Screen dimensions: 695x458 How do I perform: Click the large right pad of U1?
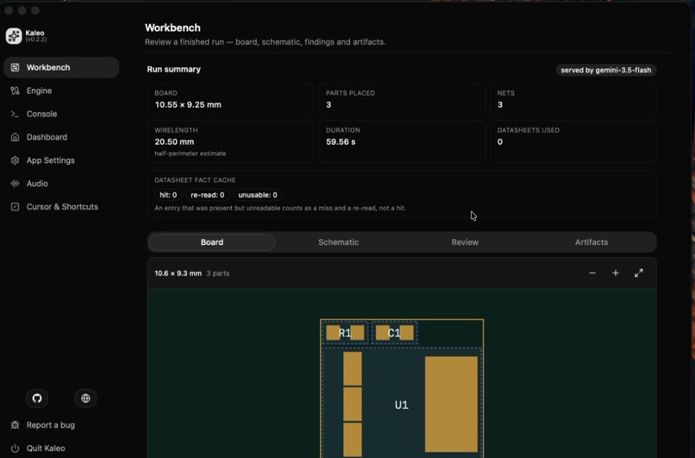[x=451, y=405]
